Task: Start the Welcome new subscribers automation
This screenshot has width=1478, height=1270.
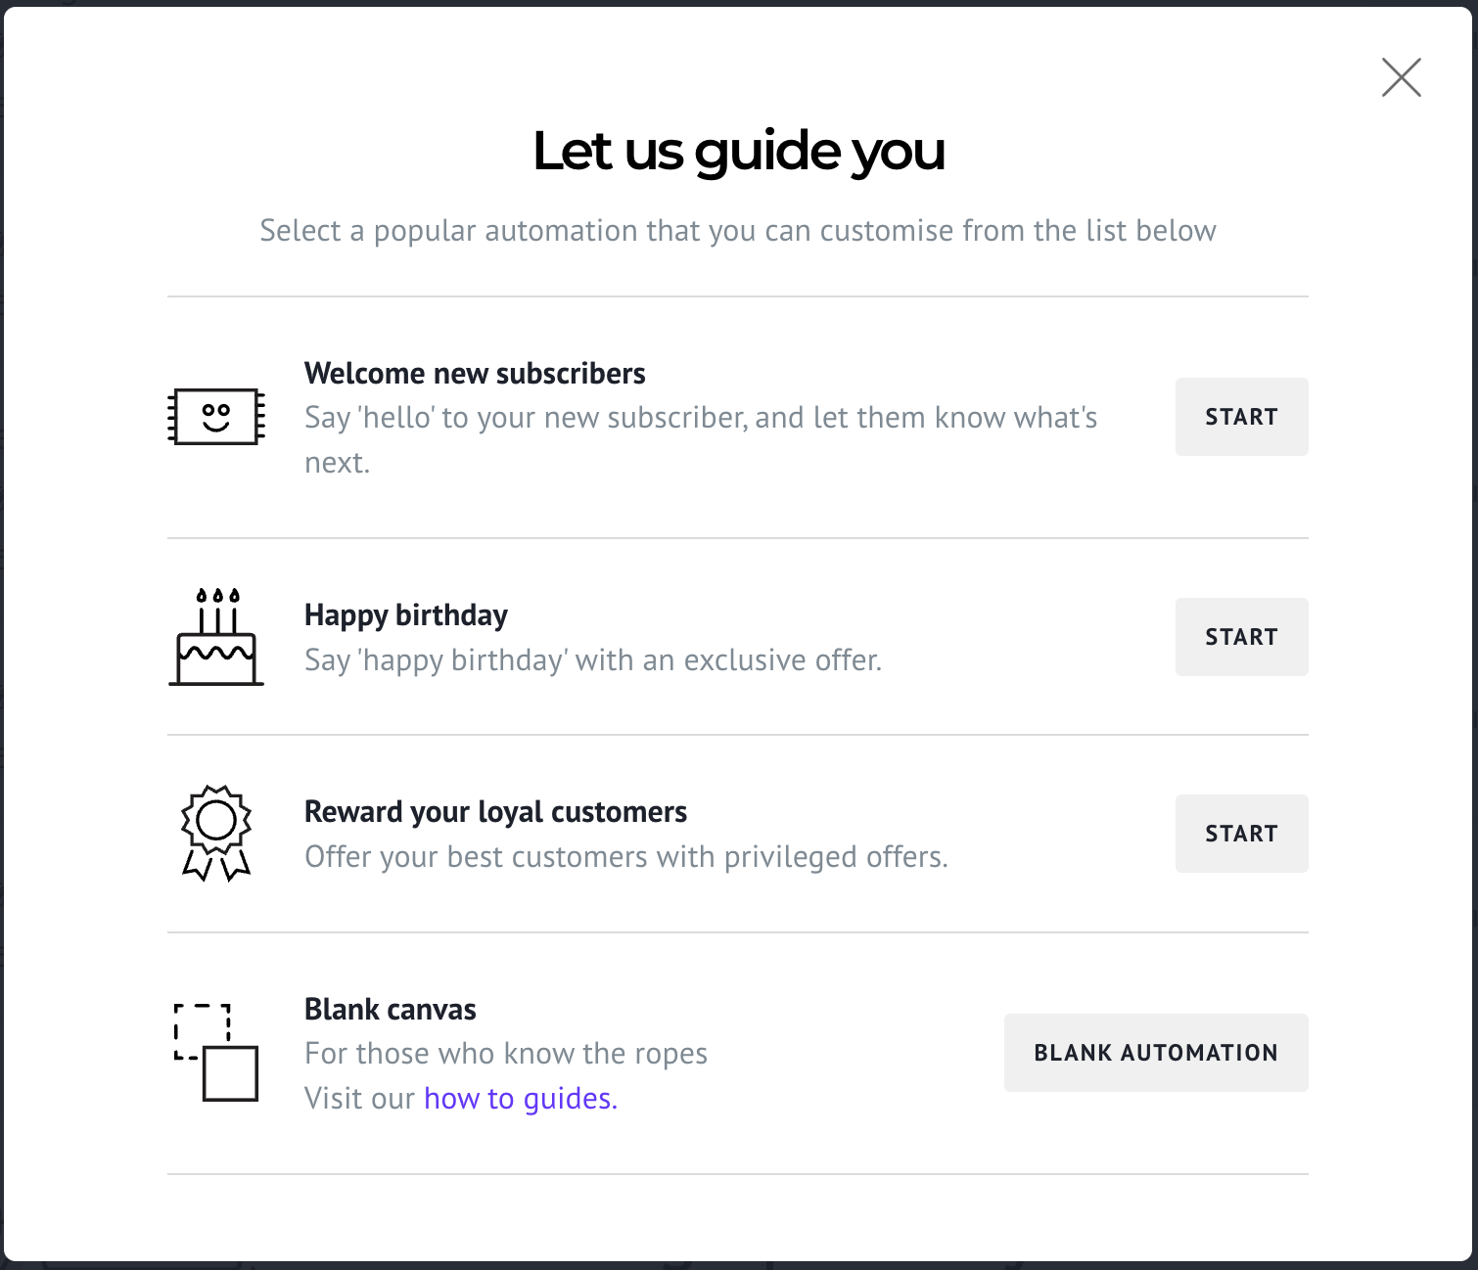Action: tap(1241, 417)
